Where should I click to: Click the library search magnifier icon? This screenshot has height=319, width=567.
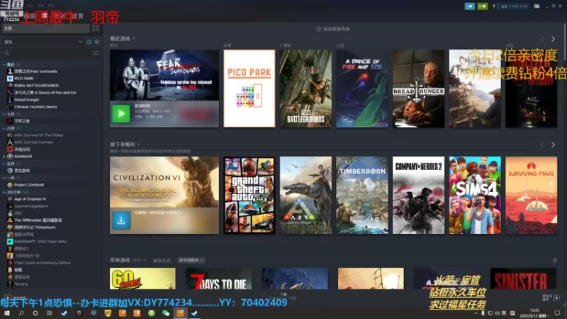[x=6, y=53]
